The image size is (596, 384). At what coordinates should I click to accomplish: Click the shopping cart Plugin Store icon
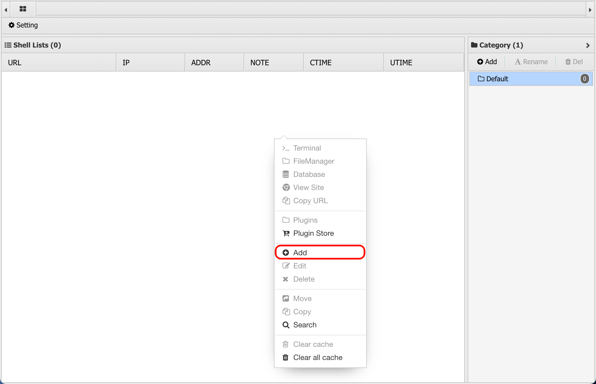coord(286,233)
